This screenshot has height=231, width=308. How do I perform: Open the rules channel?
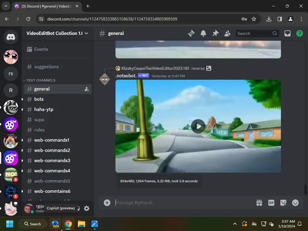click(x=57, y=130)
